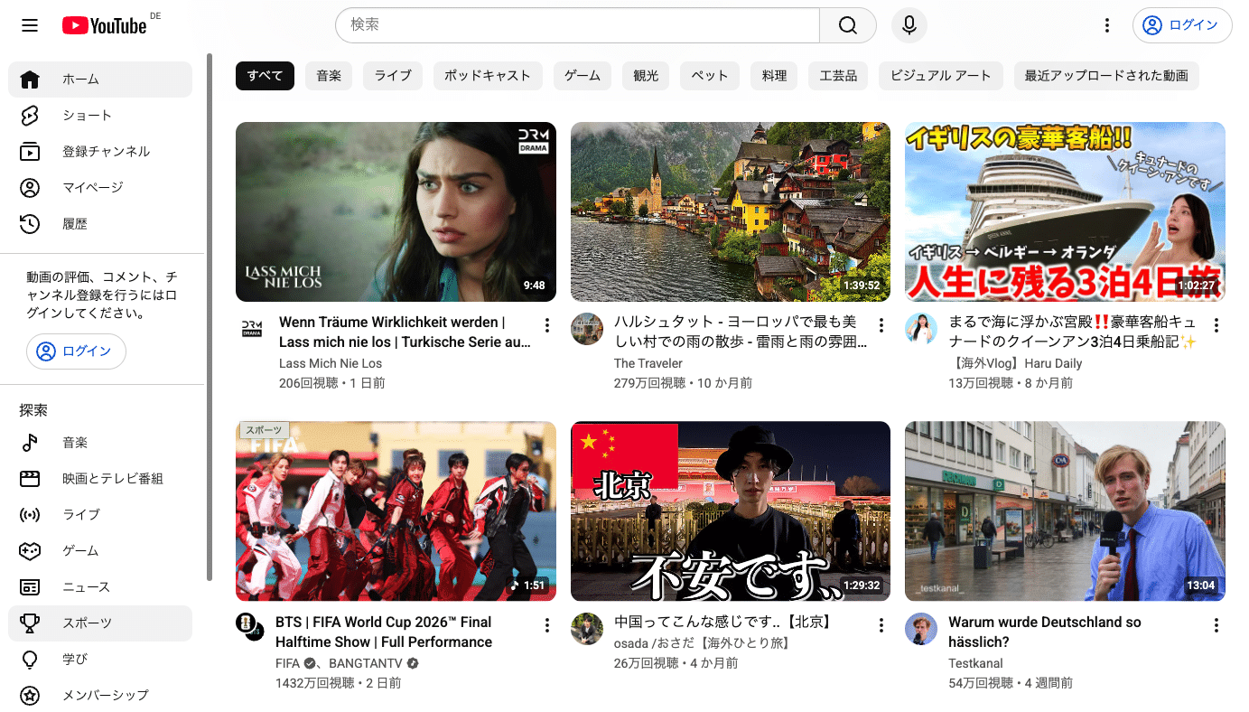Open ショート in the sidebar

(x=100, y=116)
